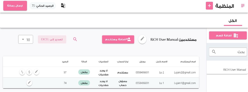
Task: Edit the Lujain1@gmail.com user row pencil
Action: click(29, 82)
